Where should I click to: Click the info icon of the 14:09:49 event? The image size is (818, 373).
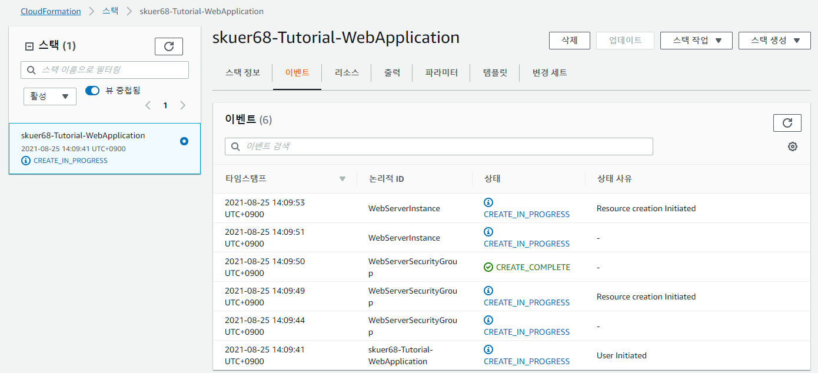point(488,291)
